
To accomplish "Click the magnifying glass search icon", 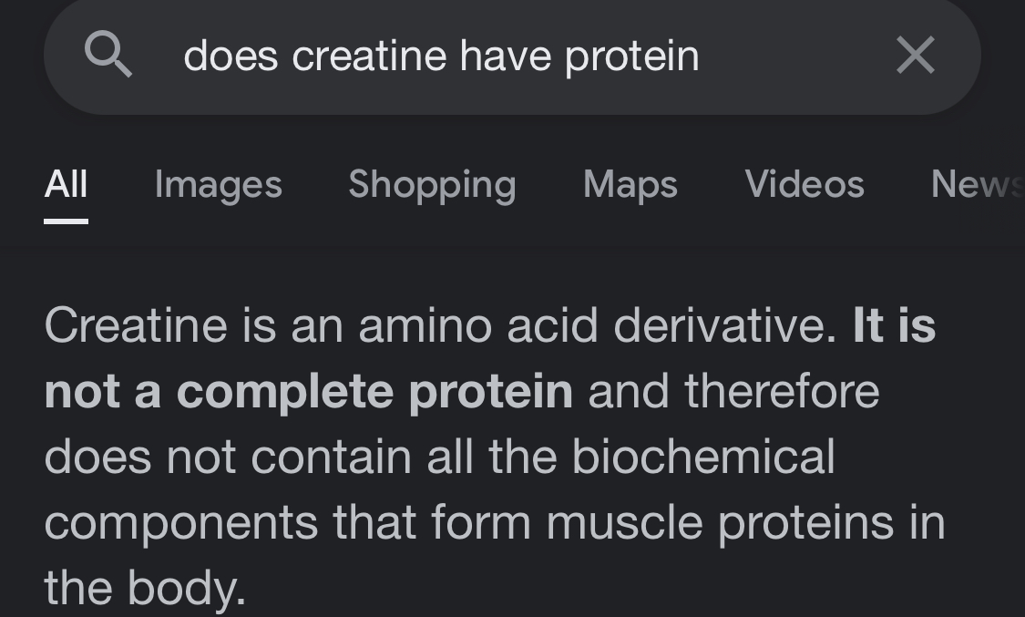I will (x=108, y=56).
